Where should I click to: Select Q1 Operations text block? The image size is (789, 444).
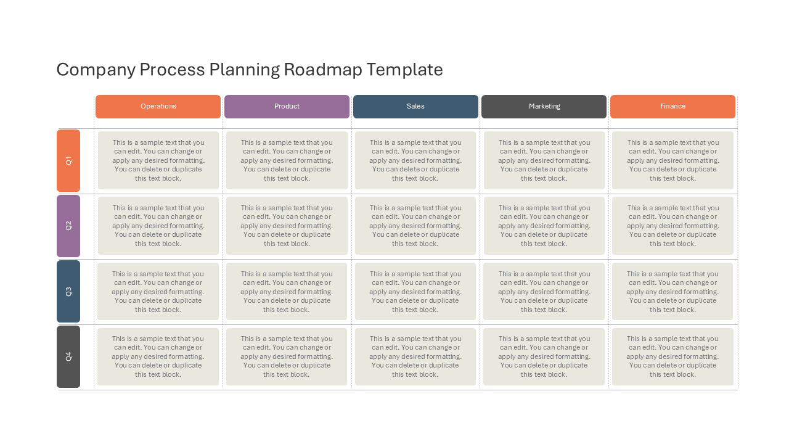(158, 160)
